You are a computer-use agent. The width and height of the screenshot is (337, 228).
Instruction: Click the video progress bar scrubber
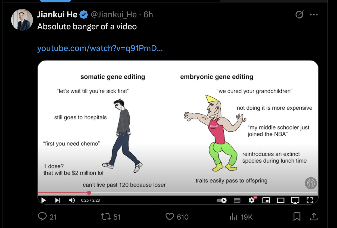pyautogui.click(x=89, y=193)
